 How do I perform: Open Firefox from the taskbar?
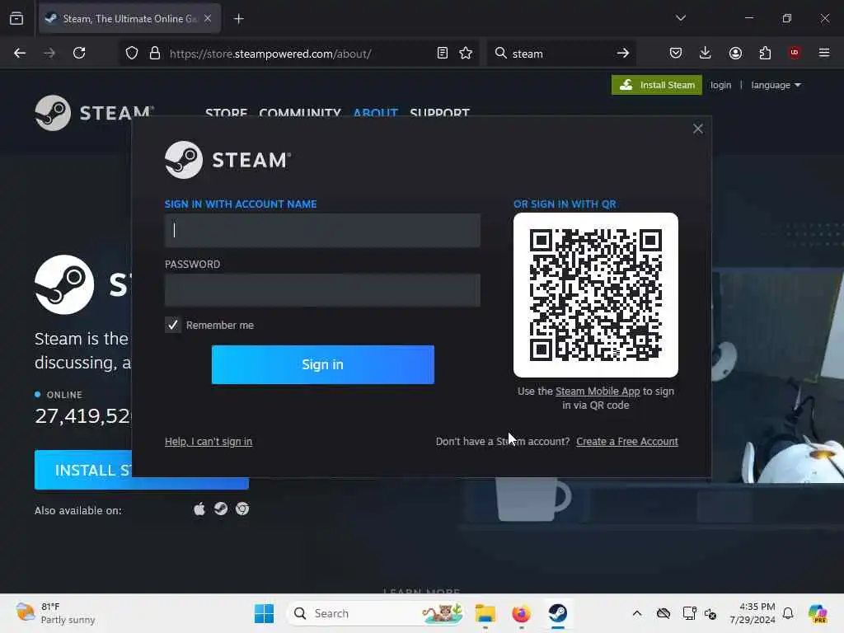(521, 613)
